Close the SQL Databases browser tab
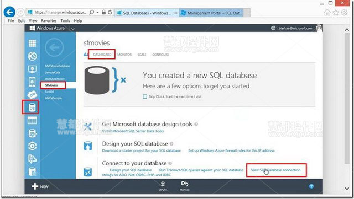354x199 pixels. click(x=176, y=13)
